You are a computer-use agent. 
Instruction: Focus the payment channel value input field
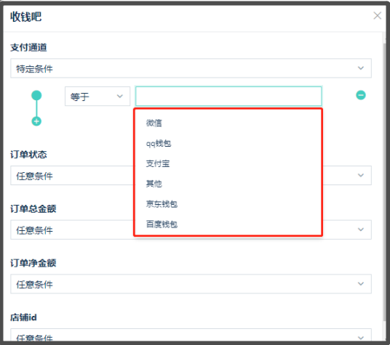coord(228,97)
